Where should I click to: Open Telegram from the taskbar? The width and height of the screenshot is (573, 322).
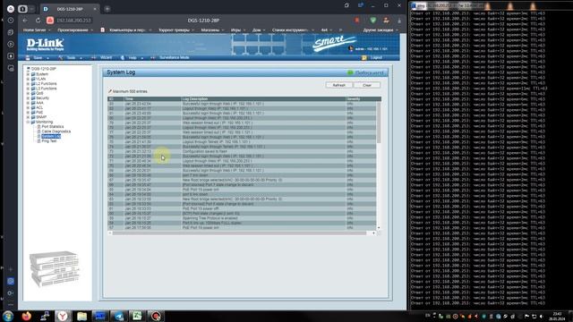click(x=119, y=316)
